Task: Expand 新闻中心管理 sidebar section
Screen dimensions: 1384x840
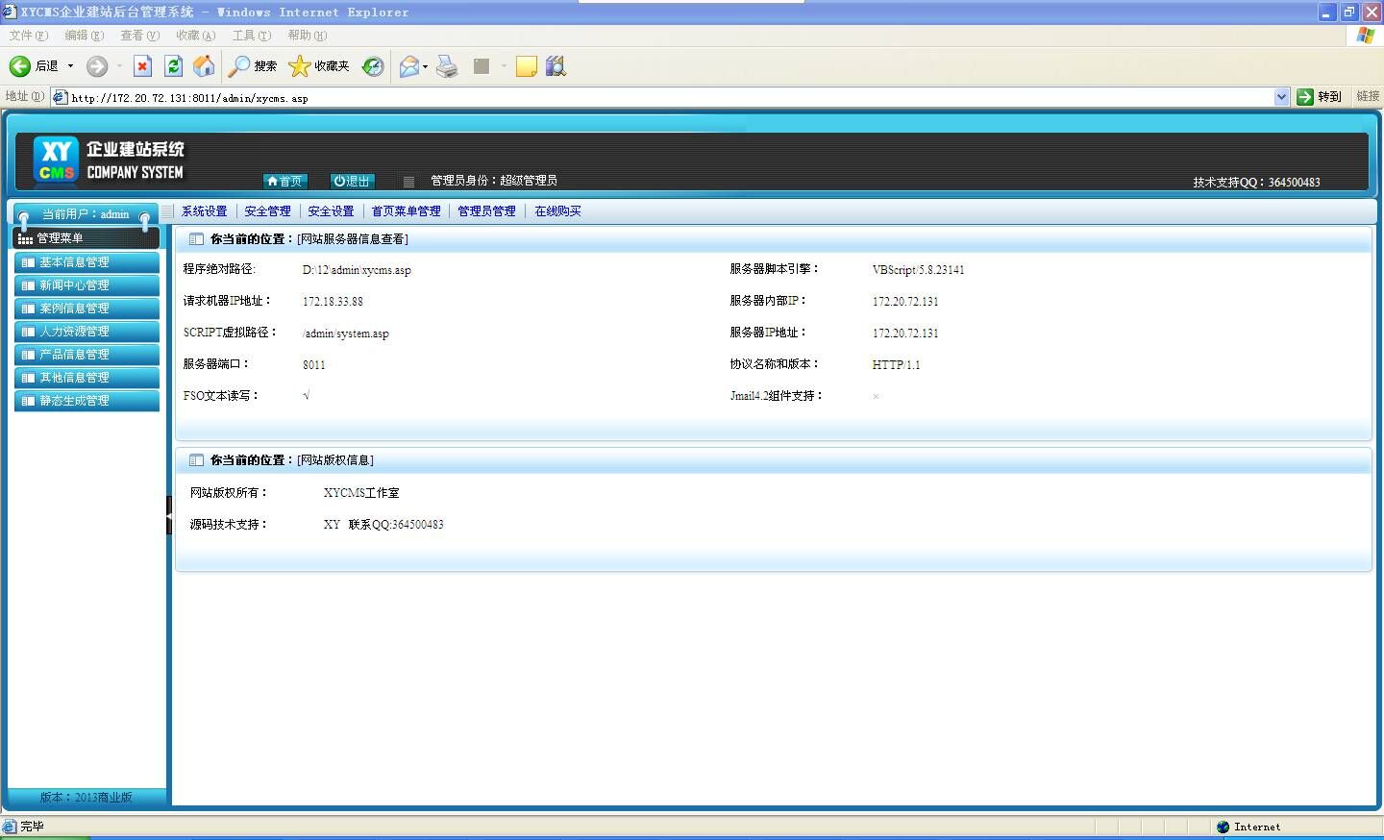Action: tap(86, 285)
